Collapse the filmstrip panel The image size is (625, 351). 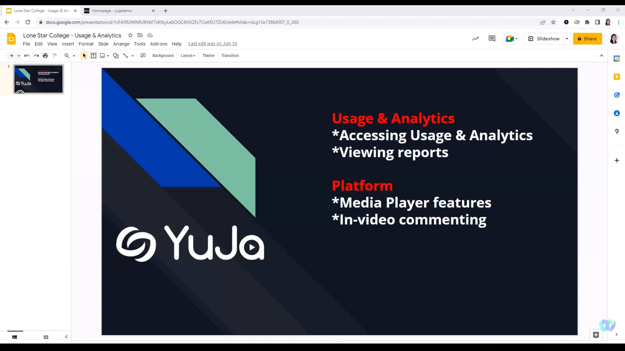(x=66, y=337)
